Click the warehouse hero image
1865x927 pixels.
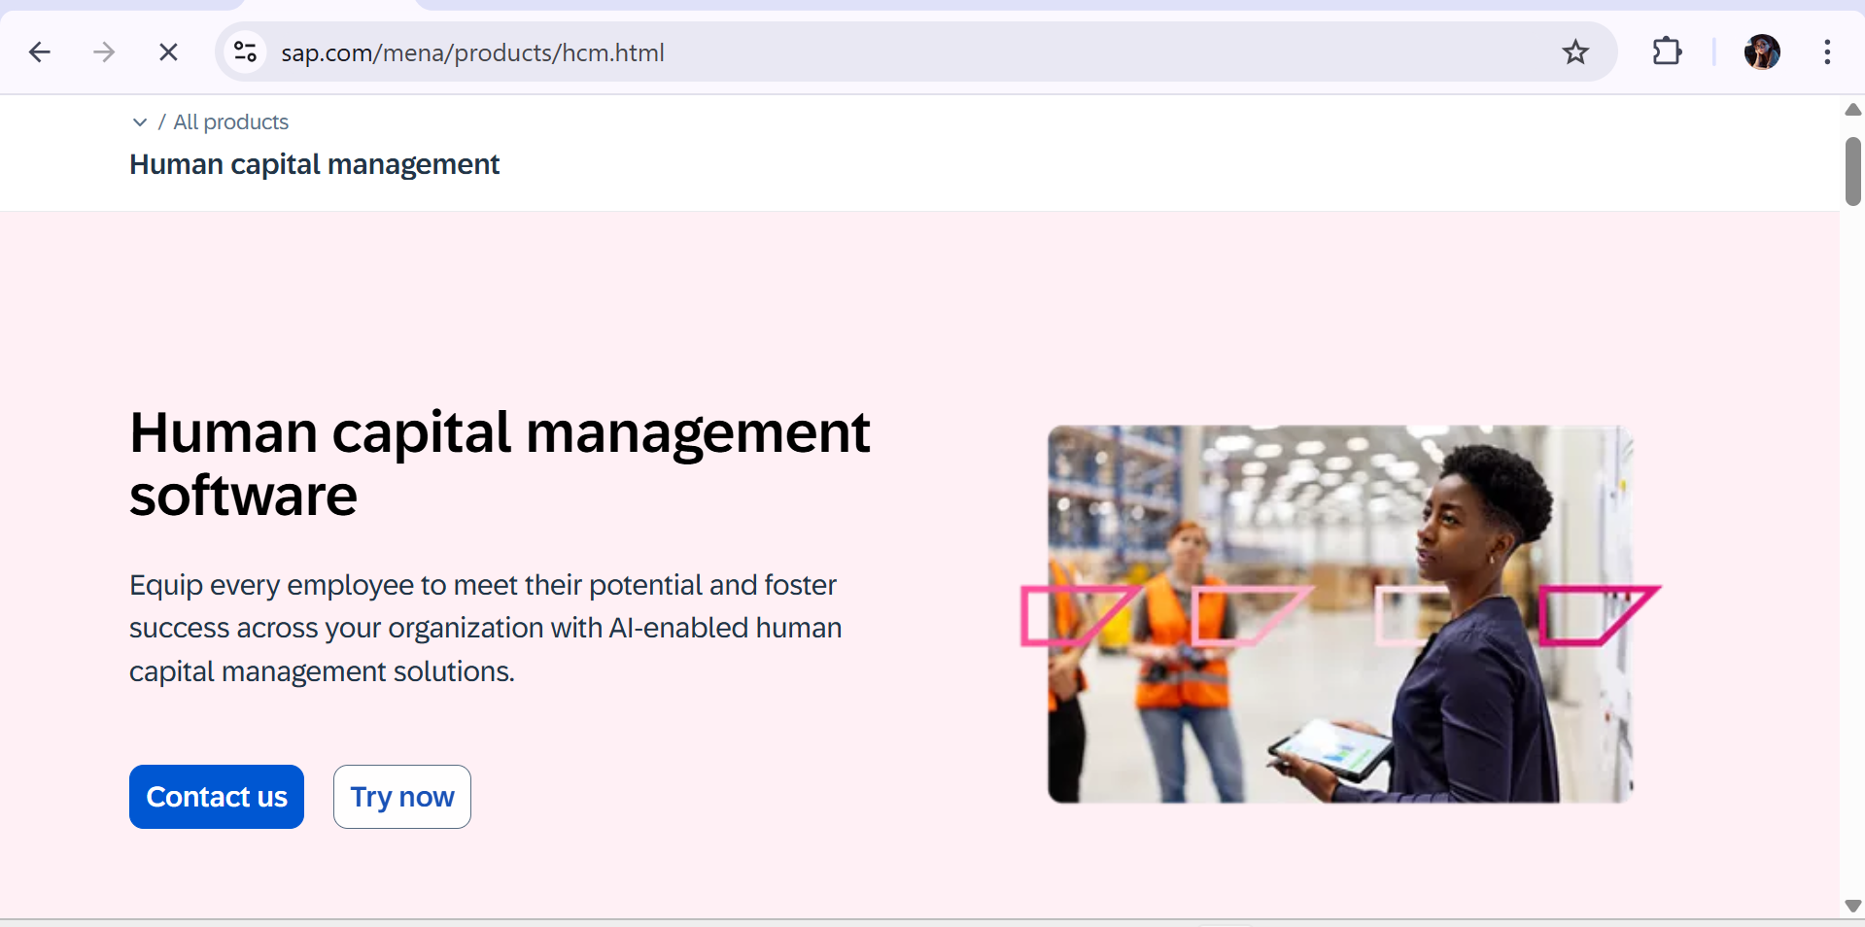[1339, 613]
